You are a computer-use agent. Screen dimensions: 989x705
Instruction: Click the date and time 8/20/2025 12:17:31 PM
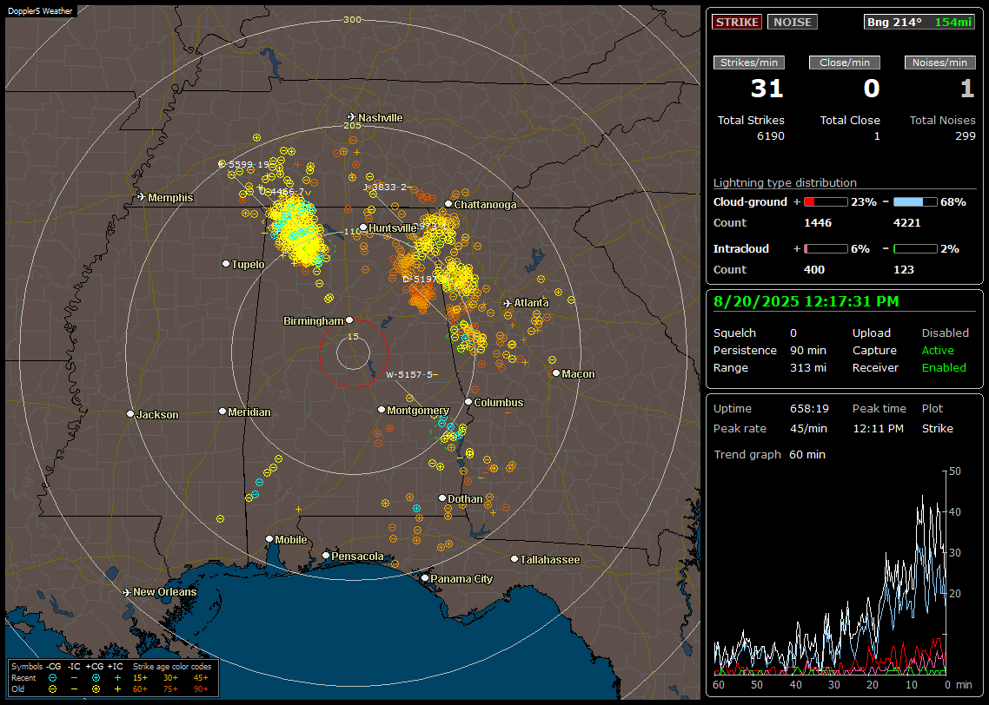[x=806, y=302]
